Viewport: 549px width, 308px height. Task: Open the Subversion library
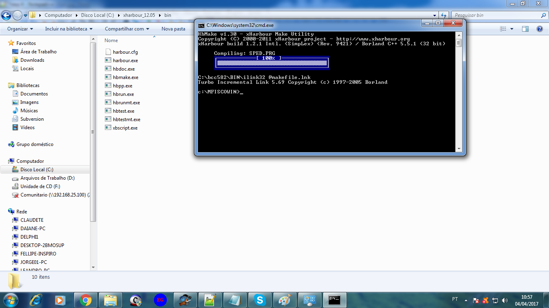(x=32, y=119)
